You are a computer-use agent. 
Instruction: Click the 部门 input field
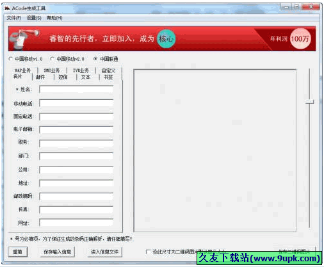coord(76,156)
